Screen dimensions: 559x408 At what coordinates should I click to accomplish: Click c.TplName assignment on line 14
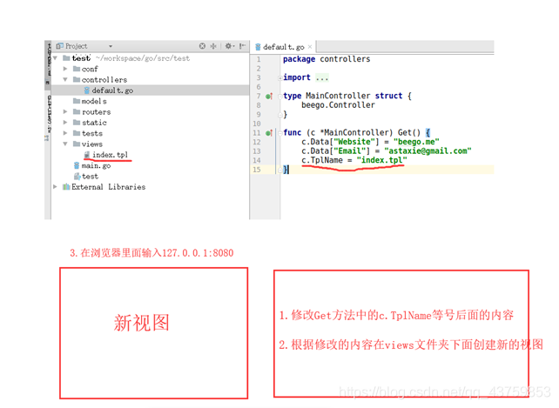coord(354,160)
